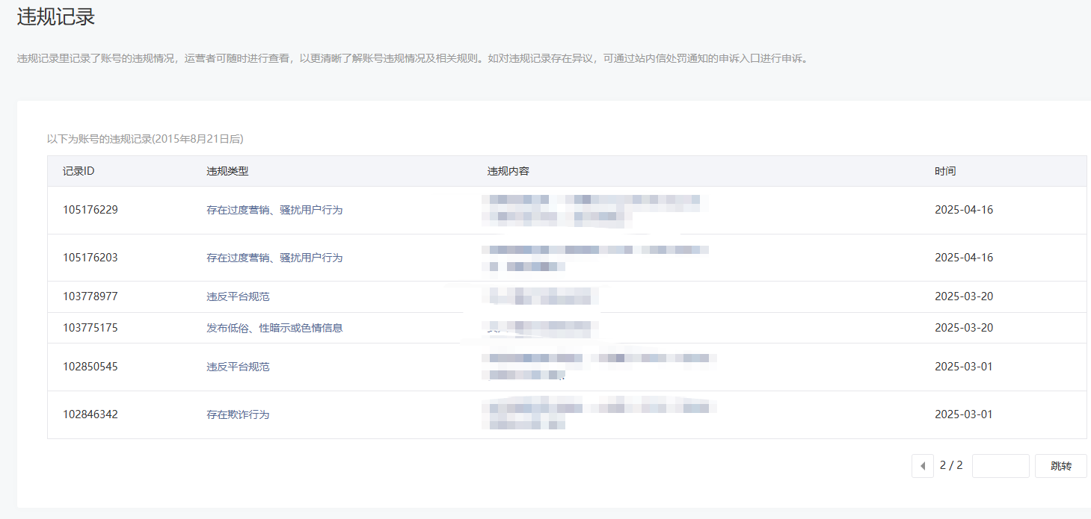The image size is (1091, 519).
Task: Click the 2 / 2 page indicator
Action: coord(951,465)
